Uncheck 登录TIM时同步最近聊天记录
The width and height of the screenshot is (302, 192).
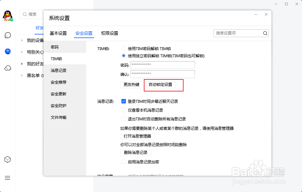124,101
